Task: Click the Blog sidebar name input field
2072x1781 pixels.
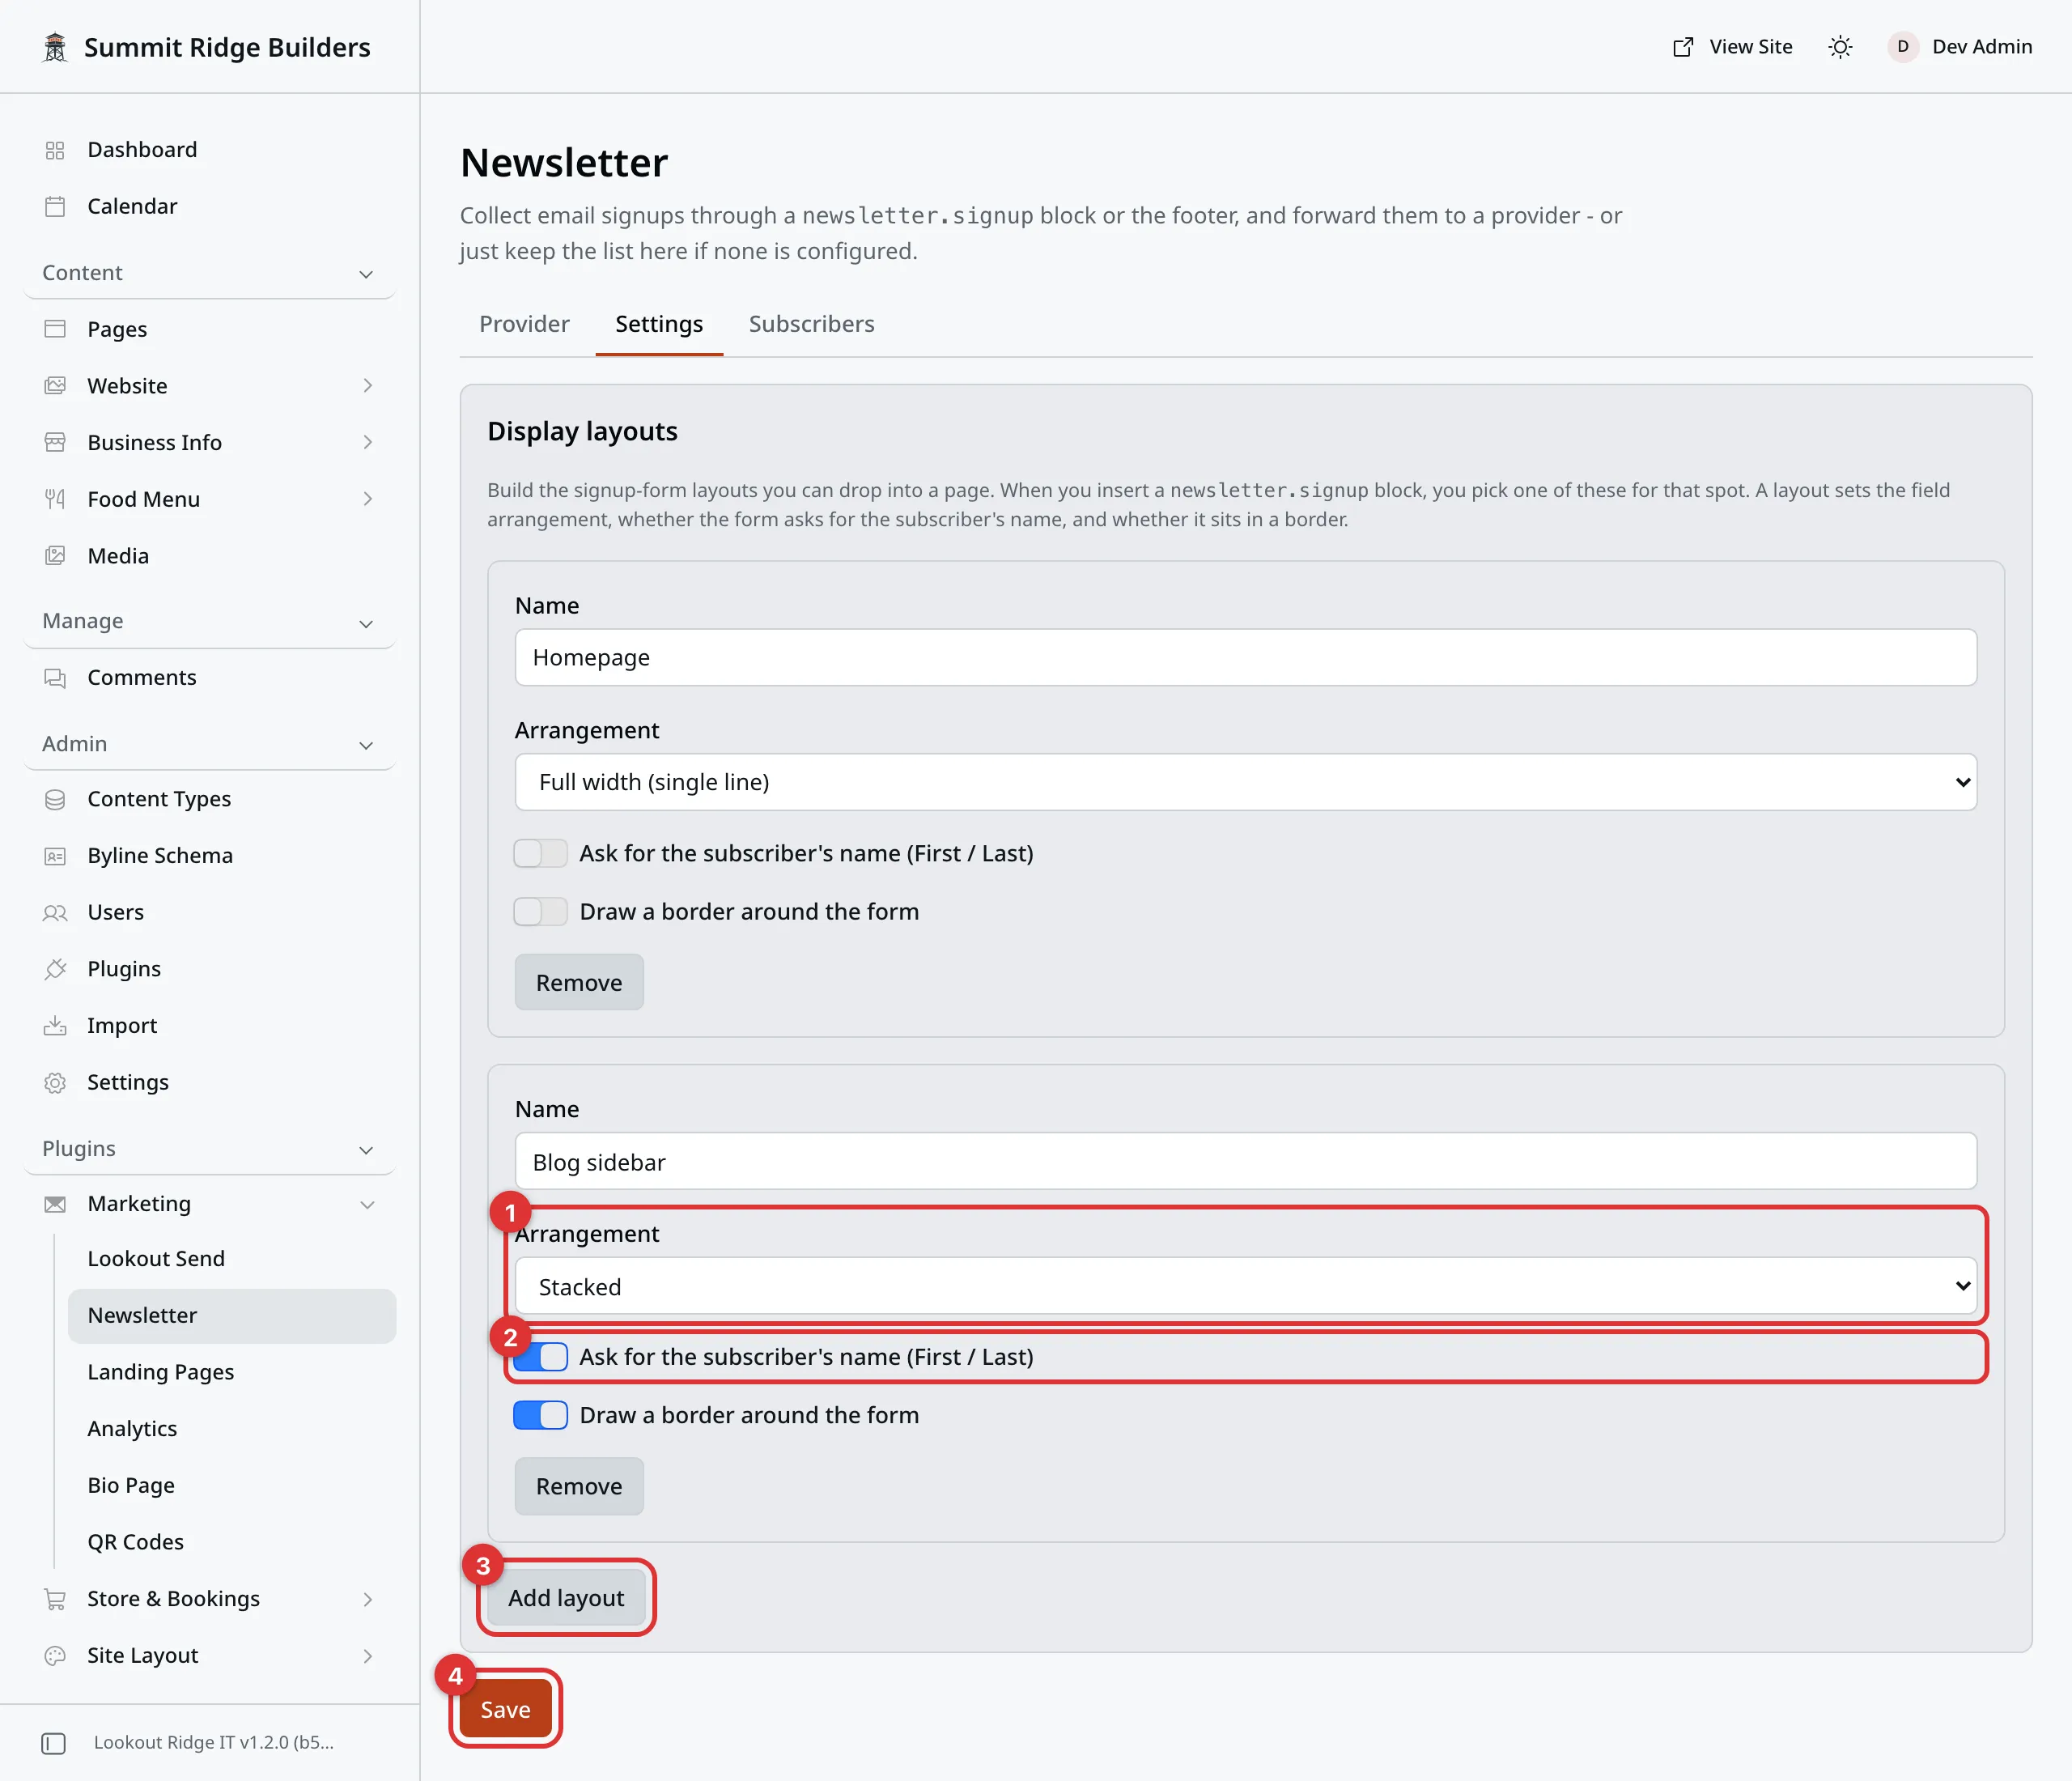Action: 1245,1161
